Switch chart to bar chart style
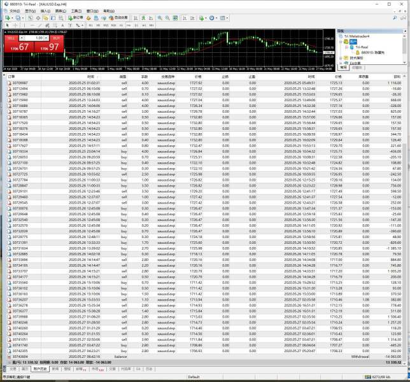Viewport: 410px width, 382px height. (136, 18)
